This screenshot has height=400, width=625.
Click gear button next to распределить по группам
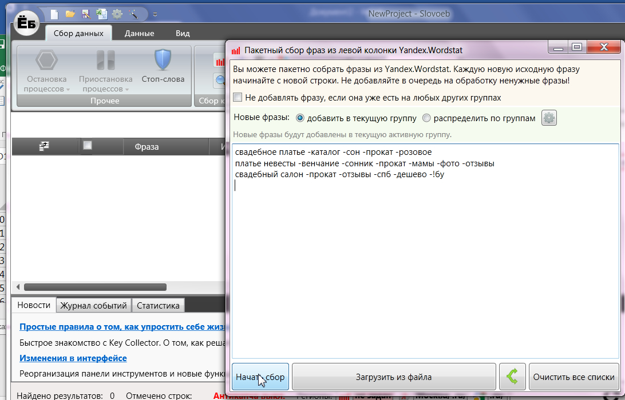(x=549, y=118)
